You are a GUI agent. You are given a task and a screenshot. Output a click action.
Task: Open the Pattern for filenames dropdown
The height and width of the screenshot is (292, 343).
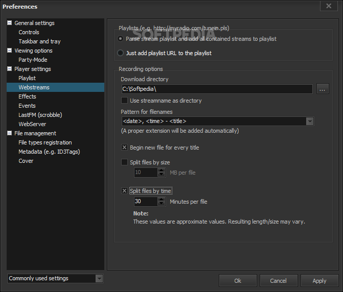click(x=310, y=121)
